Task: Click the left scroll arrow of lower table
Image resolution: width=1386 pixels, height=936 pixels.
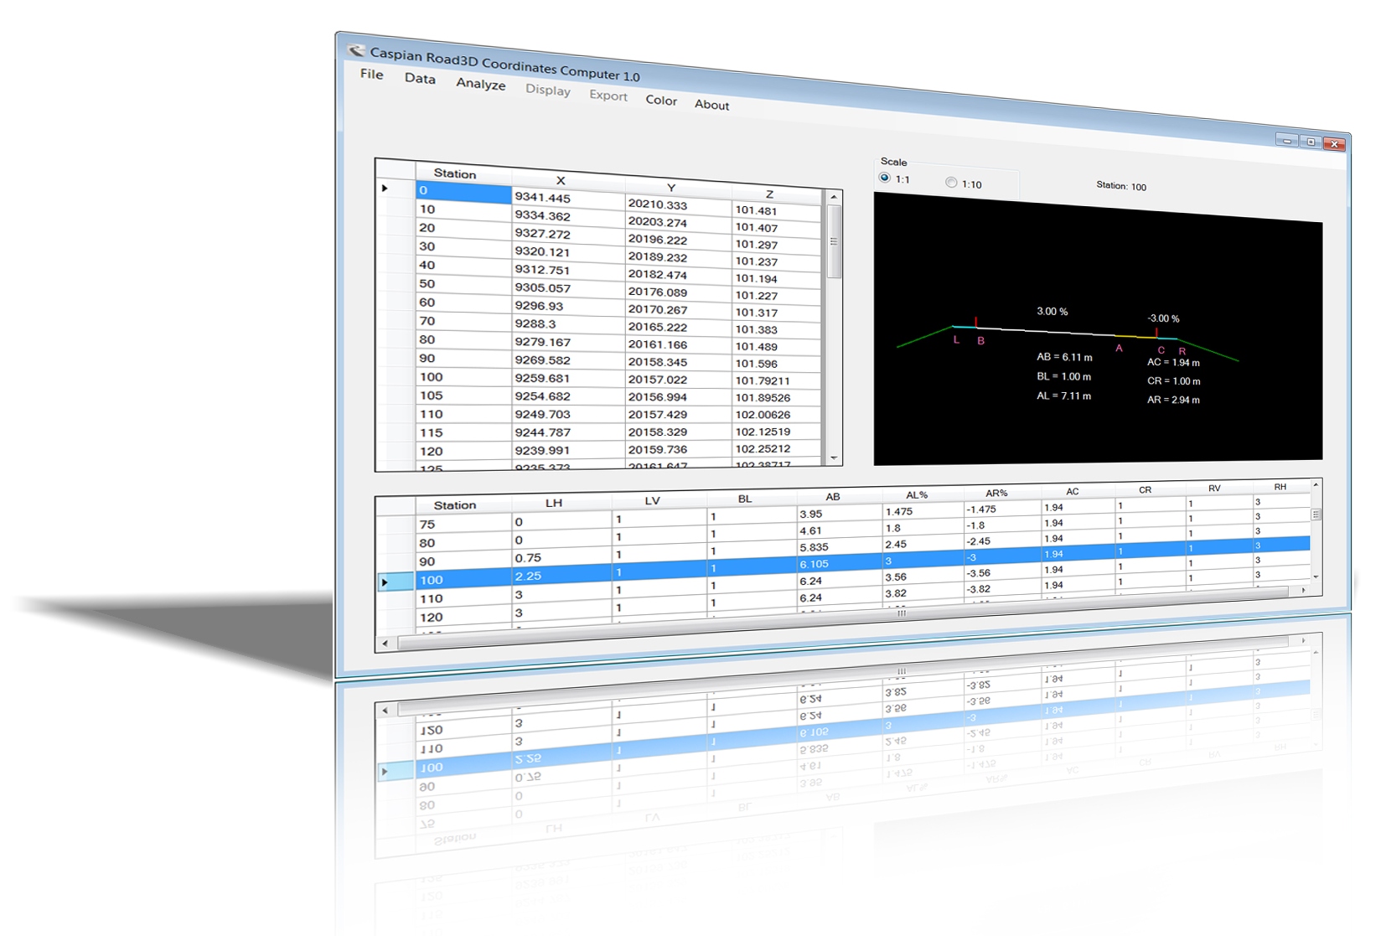Action: 385,643
